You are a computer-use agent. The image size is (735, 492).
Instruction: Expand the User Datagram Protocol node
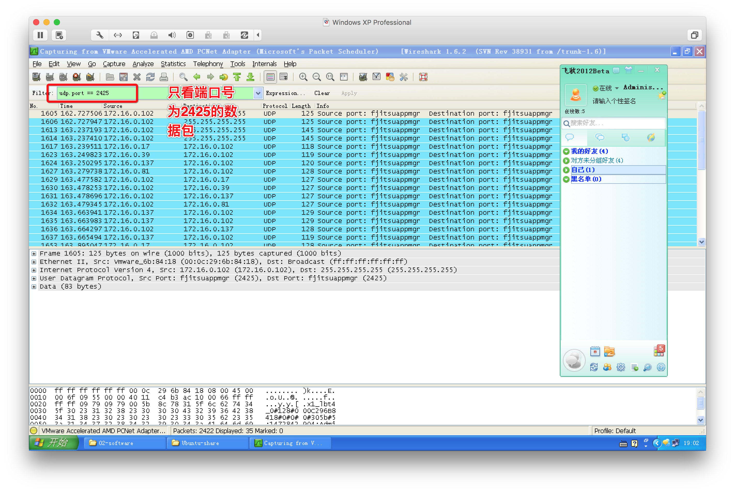(34, 278)
